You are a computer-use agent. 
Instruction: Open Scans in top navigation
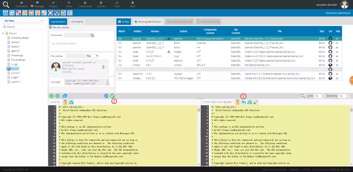(x=69, y=5)
